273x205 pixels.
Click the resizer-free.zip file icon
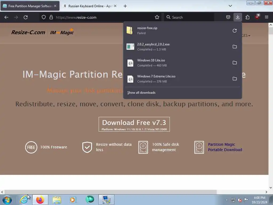coord(130,30)
